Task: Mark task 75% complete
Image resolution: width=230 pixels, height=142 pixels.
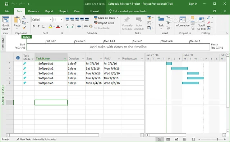Action: 82,19
